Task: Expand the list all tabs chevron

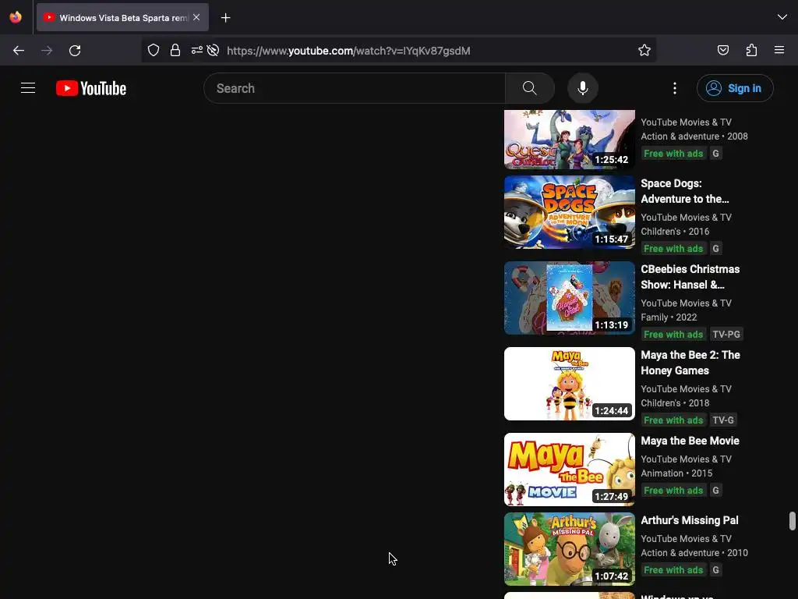Action: tap(782, 17)
